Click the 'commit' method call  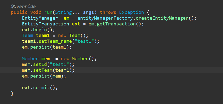pyautogui.click(x=41, y=88)
